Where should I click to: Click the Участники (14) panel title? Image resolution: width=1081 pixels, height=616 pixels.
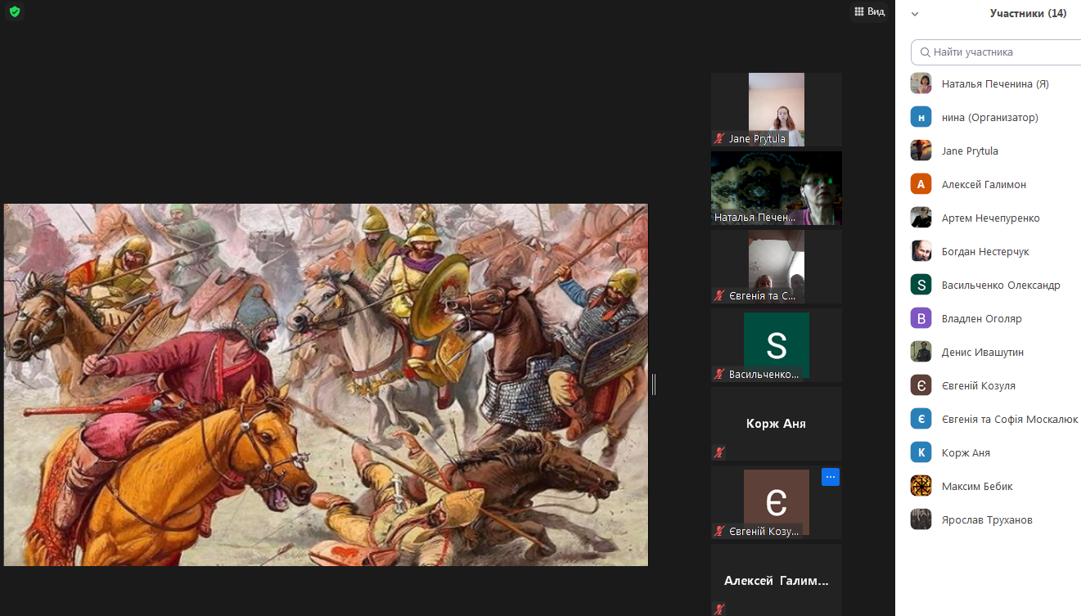click(1028, 13)
